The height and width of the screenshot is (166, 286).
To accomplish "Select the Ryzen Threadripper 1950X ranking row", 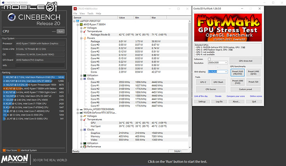I will click(x=33, y=85).
